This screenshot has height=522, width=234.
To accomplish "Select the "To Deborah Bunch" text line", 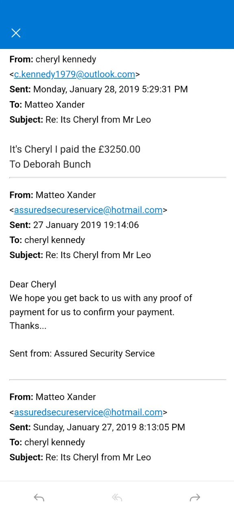I will (x=50, y=164).
